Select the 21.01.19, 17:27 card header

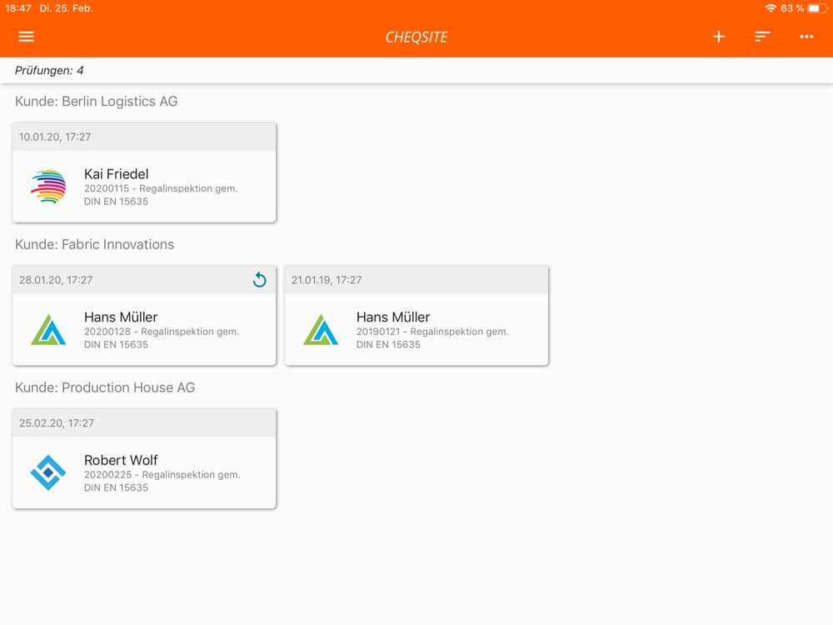pos(416,280)
